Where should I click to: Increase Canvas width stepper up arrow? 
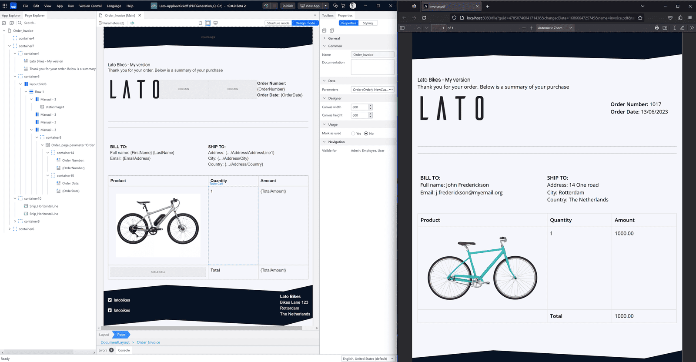[371, 106]
